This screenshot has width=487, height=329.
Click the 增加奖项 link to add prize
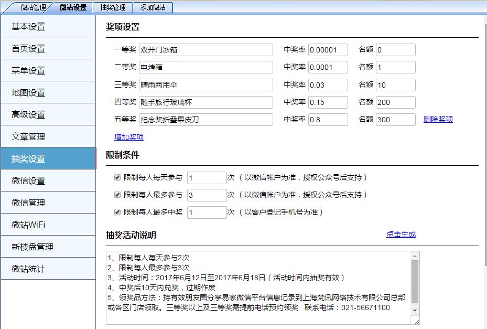click(x=128, y=137)
